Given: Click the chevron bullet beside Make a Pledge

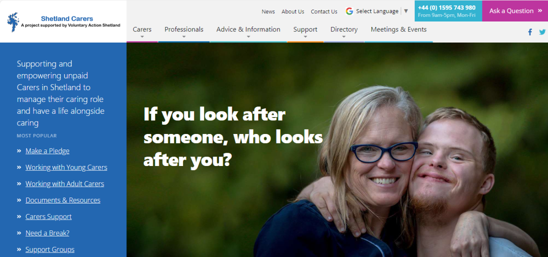Looking at the screenshot, I should pos(19,151).
